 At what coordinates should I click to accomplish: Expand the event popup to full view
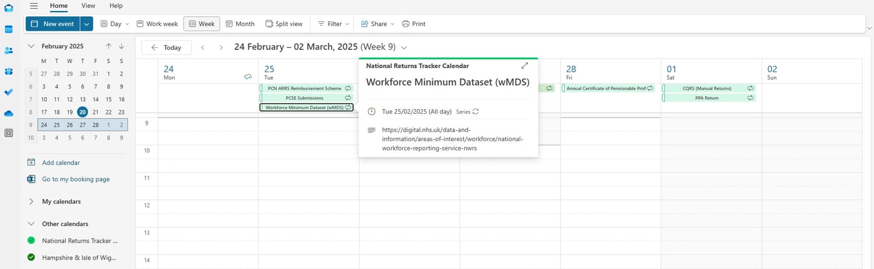pyautogui.click(x=524, y=66)
